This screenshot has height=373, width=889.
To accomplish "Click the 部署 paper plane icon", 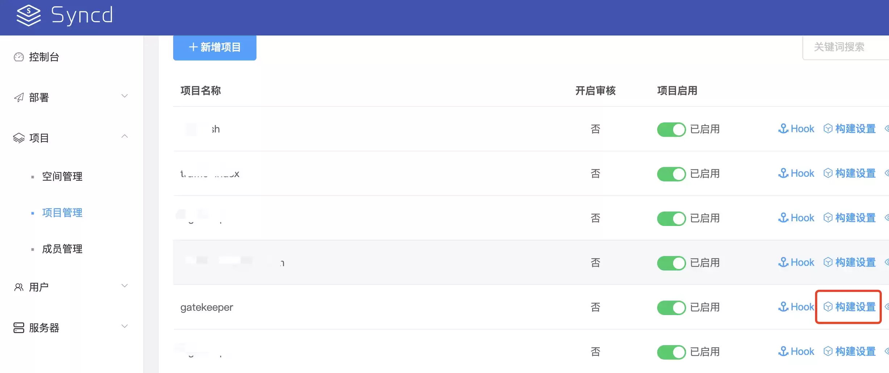I will pos(19,97).
